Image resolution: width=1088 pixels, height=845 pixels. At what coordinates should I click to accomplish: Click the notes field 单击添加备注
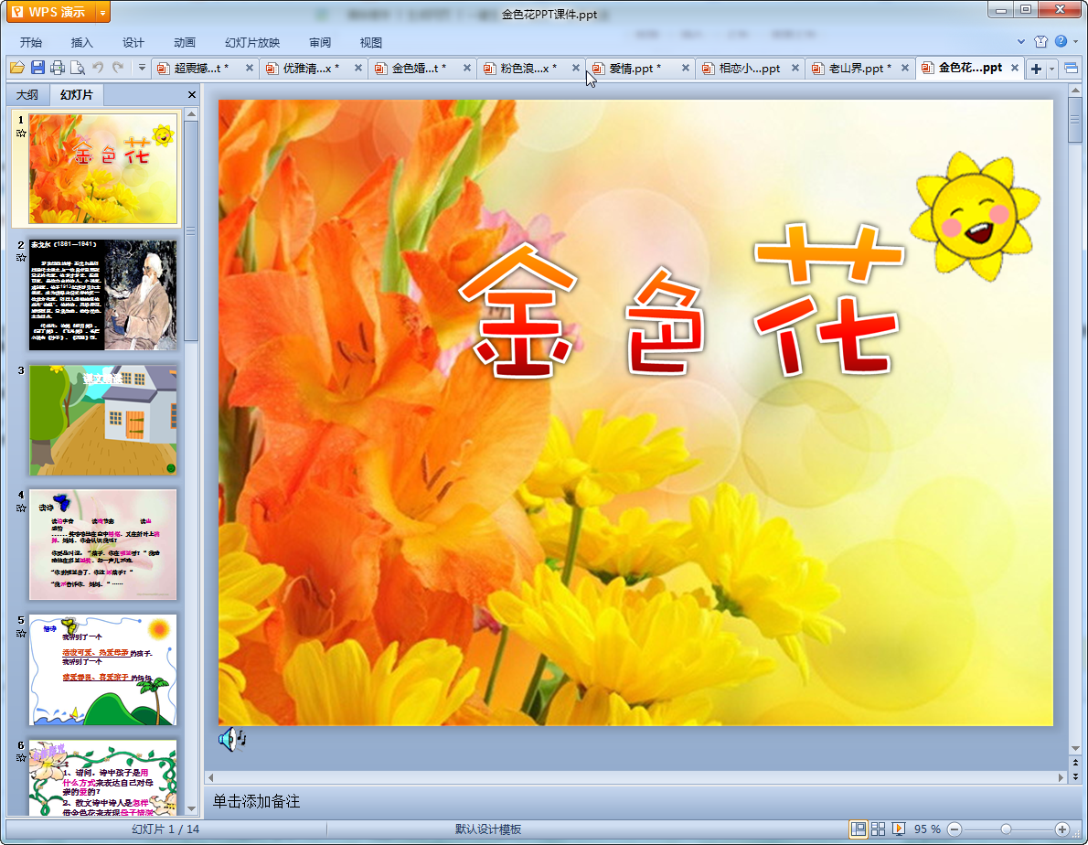(x=635, y=801)
